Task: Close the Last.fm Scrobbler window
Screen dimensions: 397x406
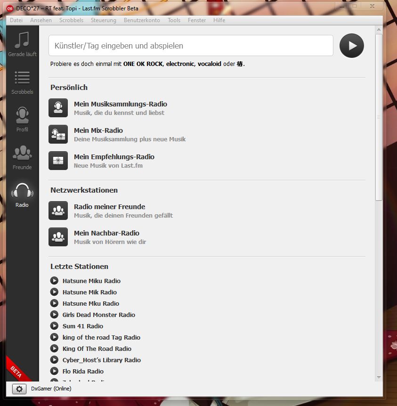Action: [372, 6]
